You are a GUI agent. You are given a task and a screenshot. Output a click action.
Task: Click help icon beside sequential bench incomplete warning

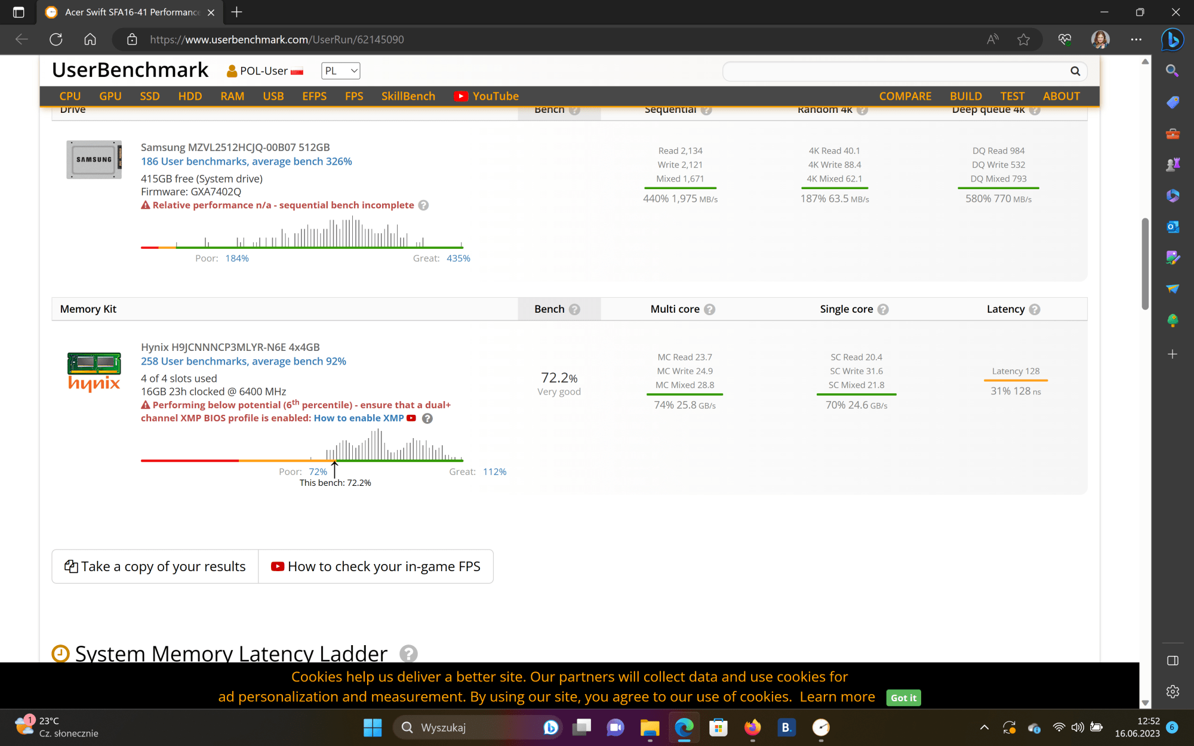(x=423, y=205)
